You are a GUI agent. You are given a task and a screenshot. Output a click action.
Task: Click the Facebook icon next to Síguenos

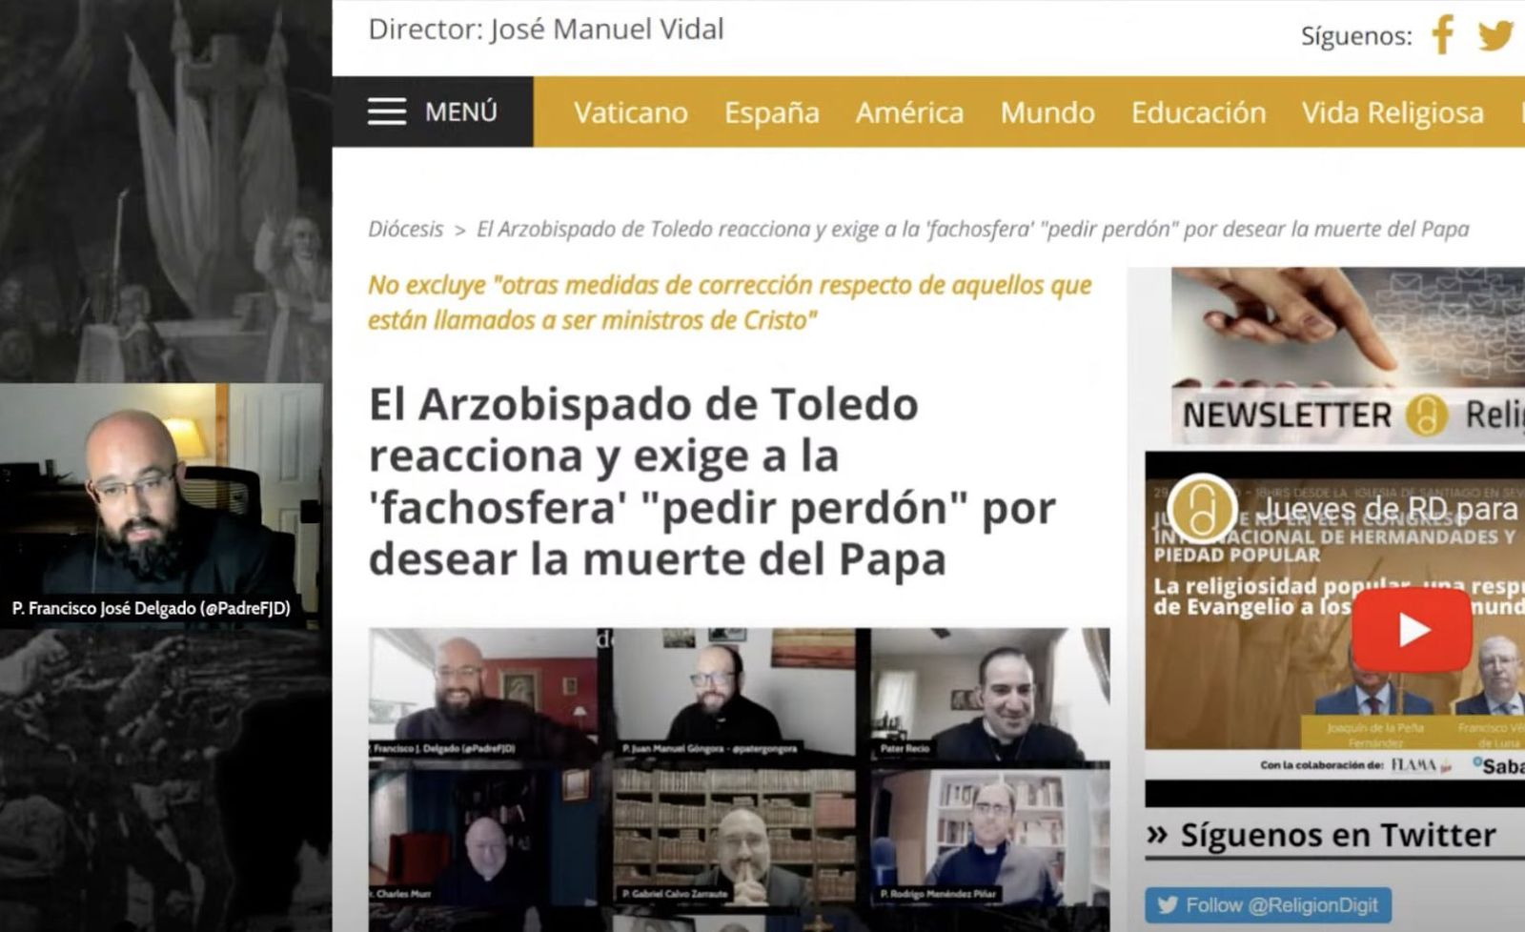point(1441,36)
